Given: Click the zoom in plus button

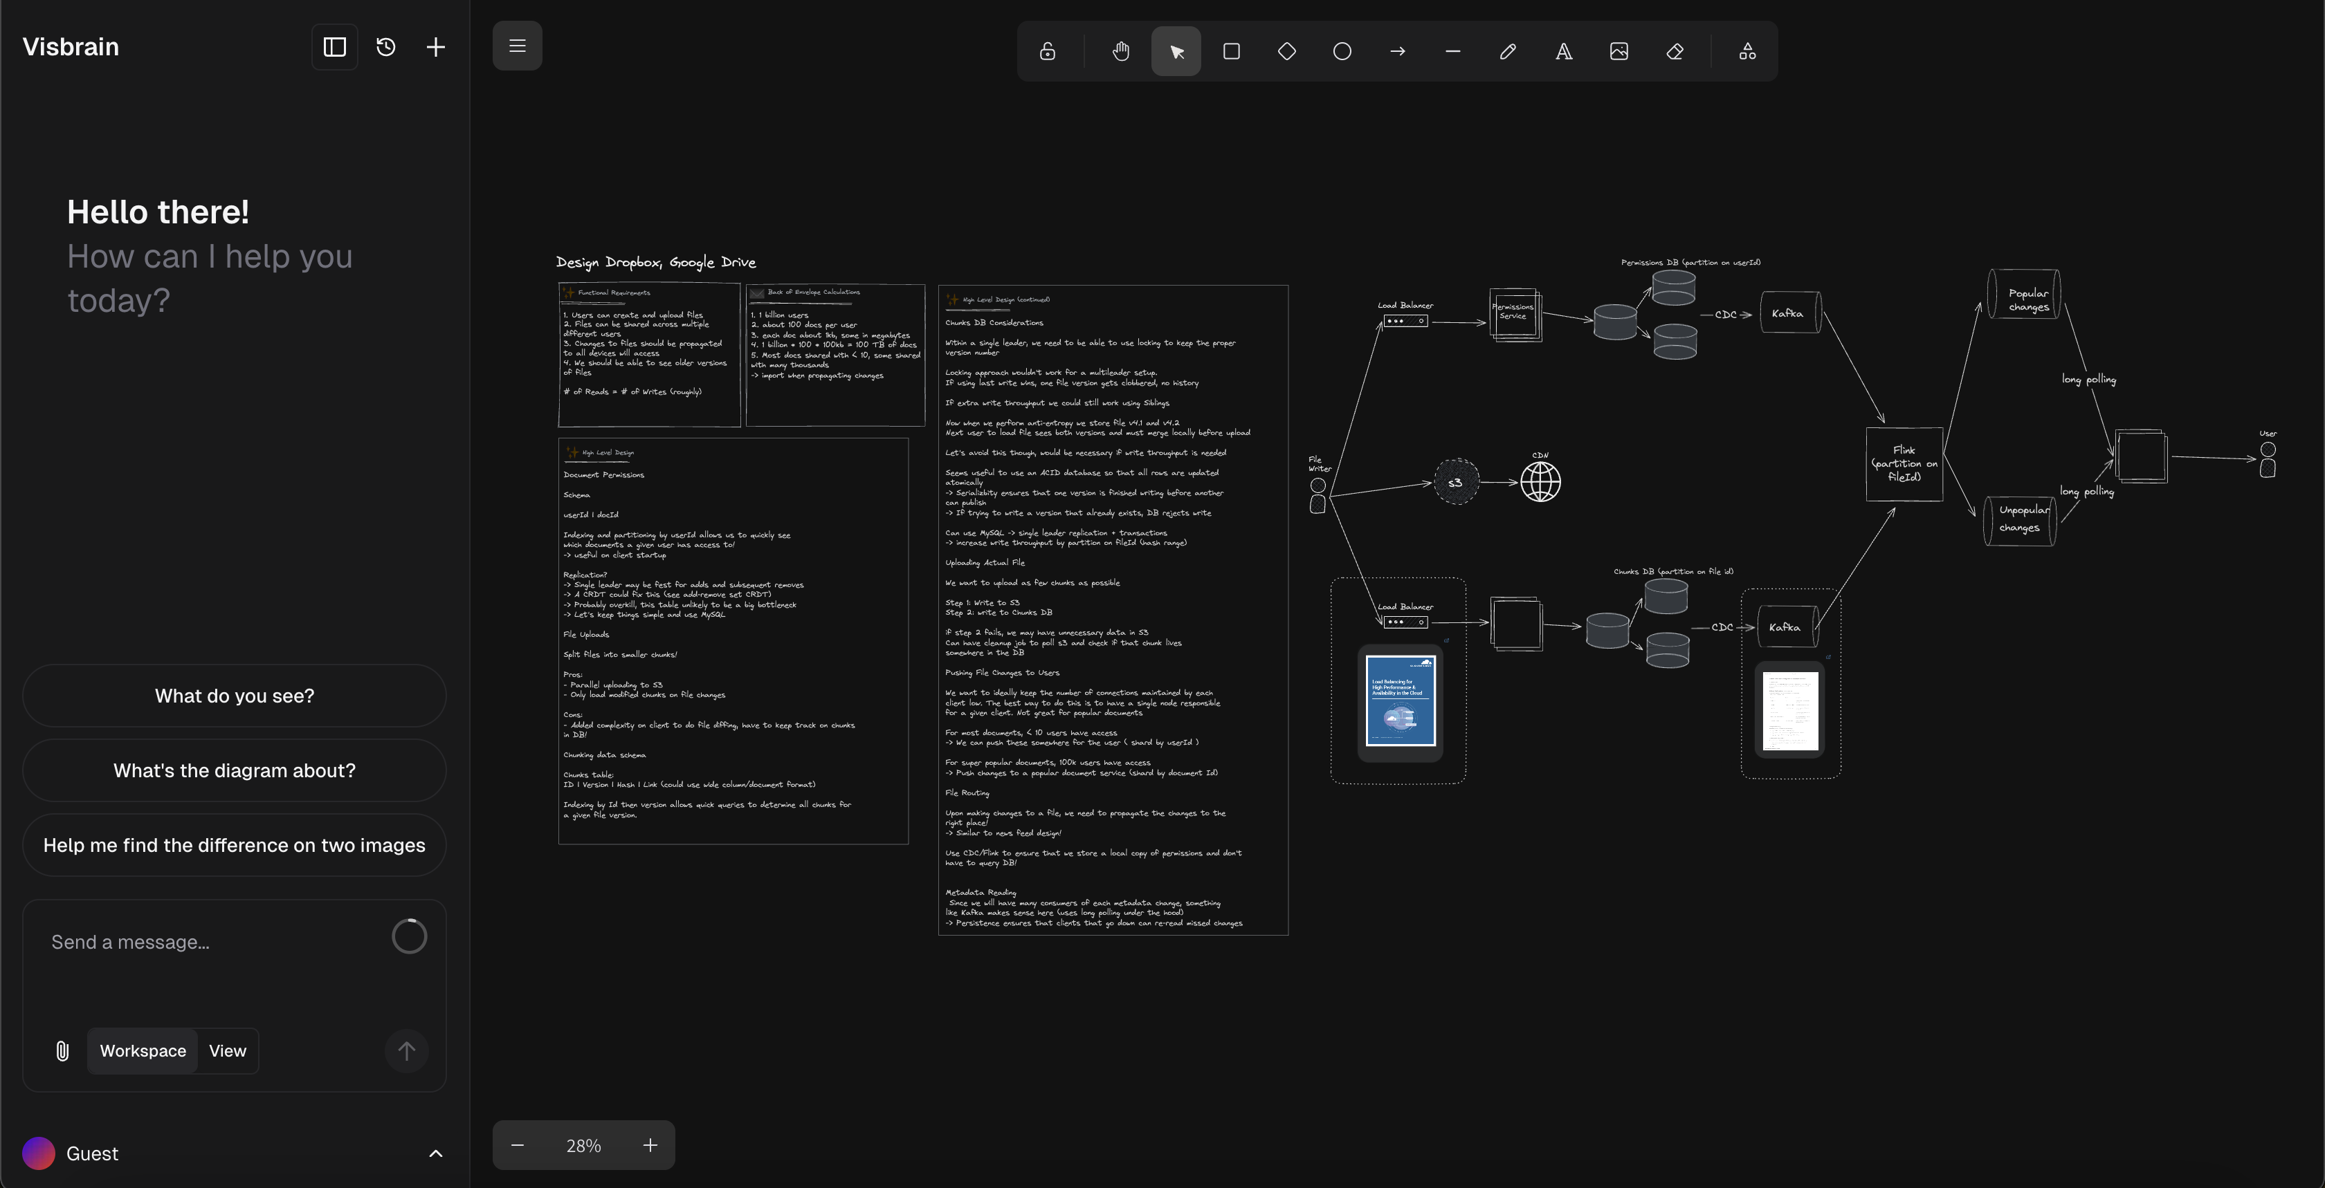Looking at the screenshot, I should click(x=650, y=1146).
